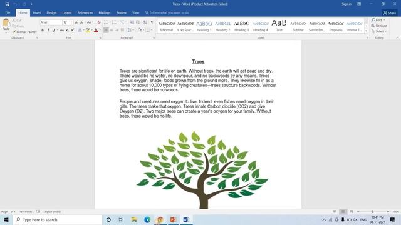Apply subscript formatting
The height and width of the screenshot is (225, 401).
pos(67,31)
